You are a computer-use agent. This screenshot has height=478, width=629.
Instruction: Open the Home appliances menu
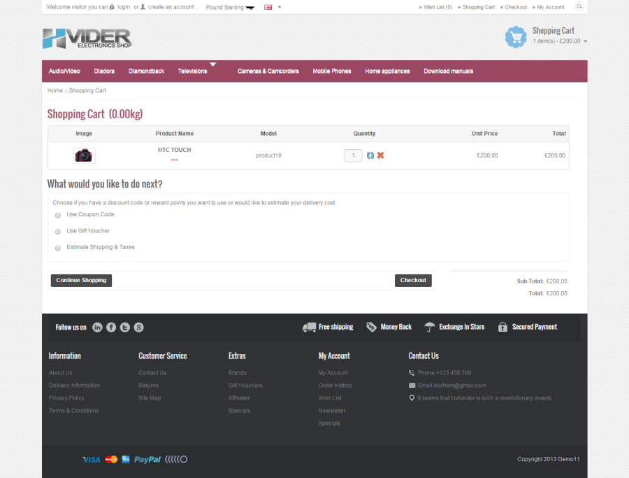[x=387, y=71]
